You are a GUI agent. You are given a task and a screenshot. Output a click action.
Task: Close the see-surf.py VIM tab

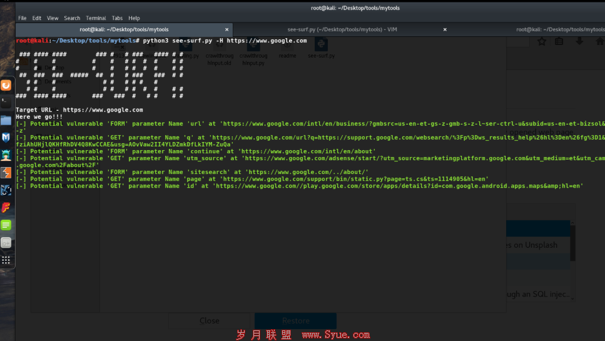tap(445, 29)
